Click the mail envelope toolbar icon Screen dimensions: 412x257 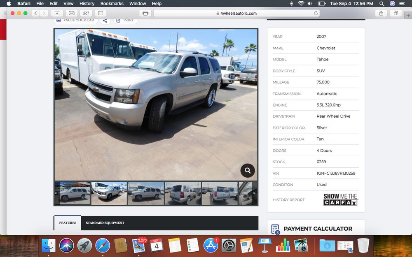point(72,13)
